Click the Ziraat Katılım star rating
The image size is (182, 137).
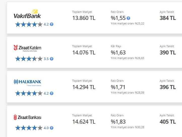(29, 59)
